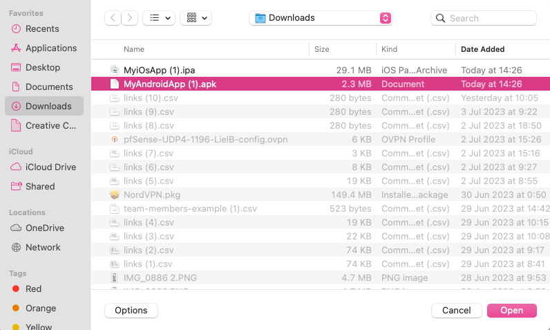Select iCloud Drive in the sidebar
The height and width of the screenshot is (330, 550).
[x=50, y=167]
